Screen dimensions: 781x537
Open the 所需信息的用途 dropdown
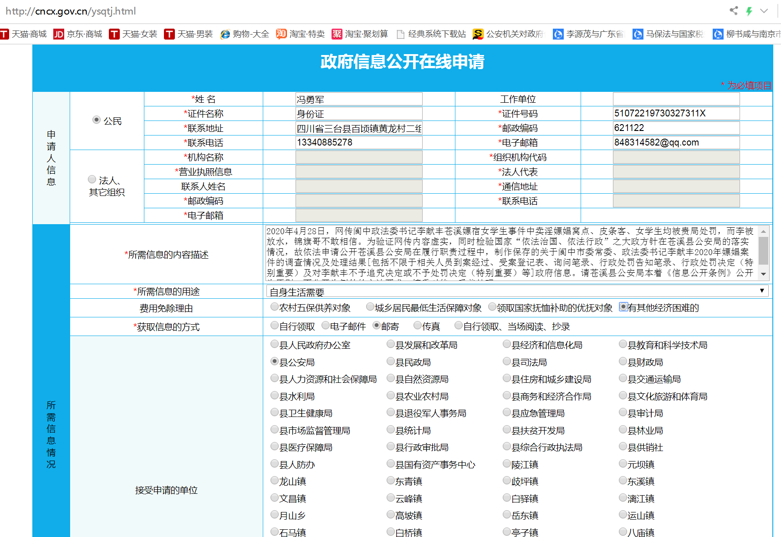[517, 291]
